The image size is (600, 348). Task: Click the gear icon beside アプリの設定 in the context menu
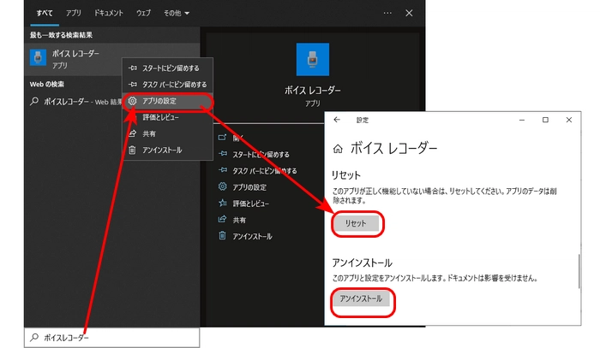coord(132,101)
